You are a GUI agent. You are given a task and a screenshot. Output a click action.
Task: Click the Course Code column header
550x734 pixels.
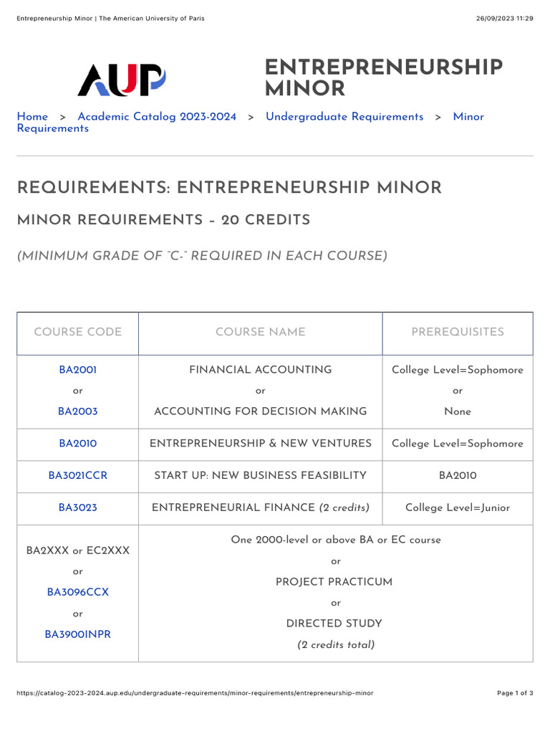pyautogui.click(x=78, y=332)
